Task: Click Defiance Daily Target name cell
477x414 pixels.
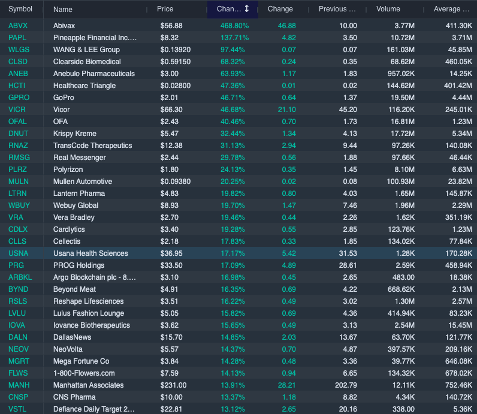Action: [x=93, y=409]
